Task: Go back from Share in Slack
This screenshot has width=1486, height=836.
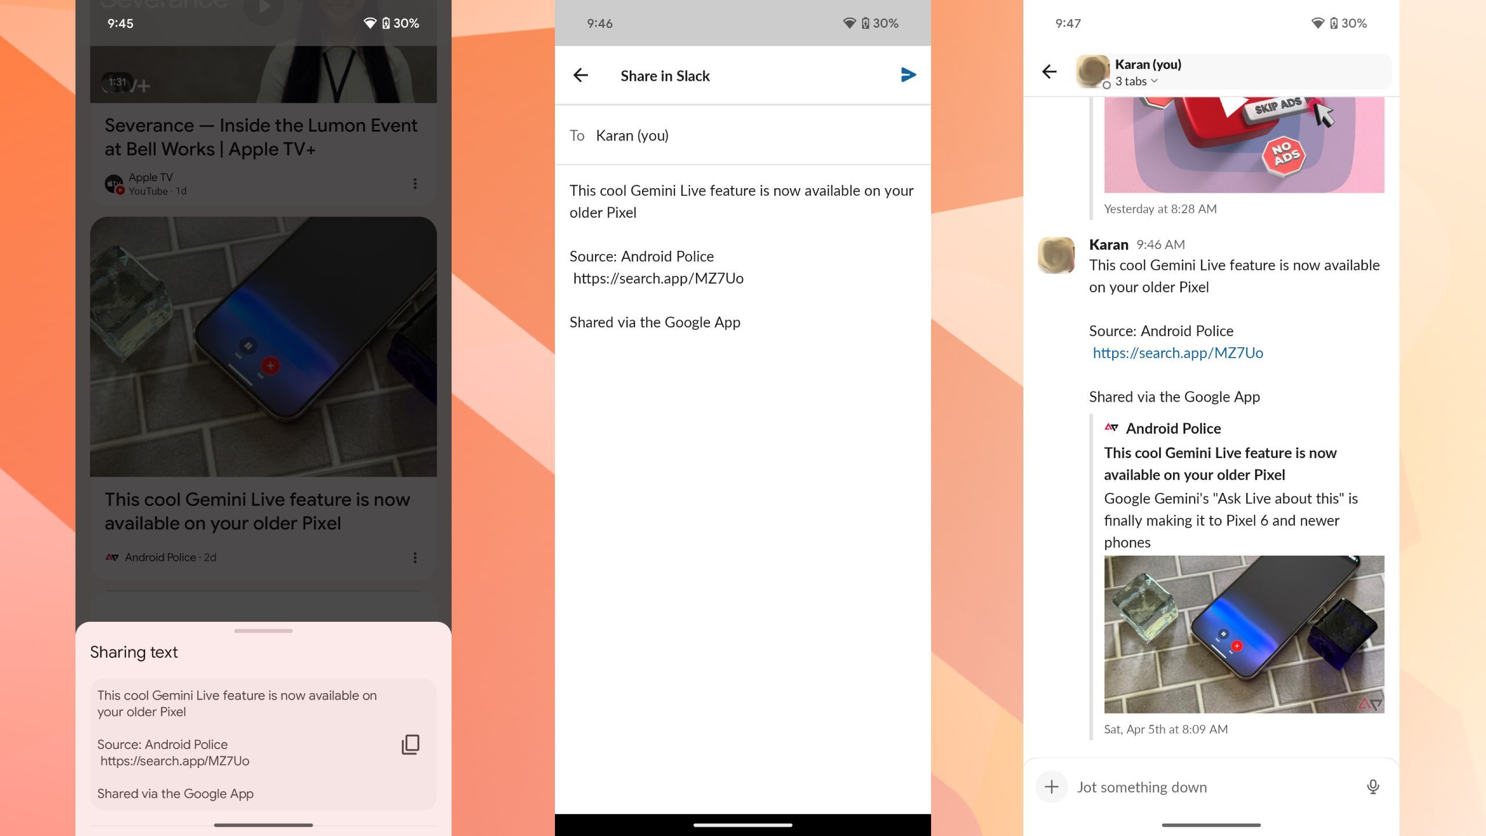Action: point(580,75)
